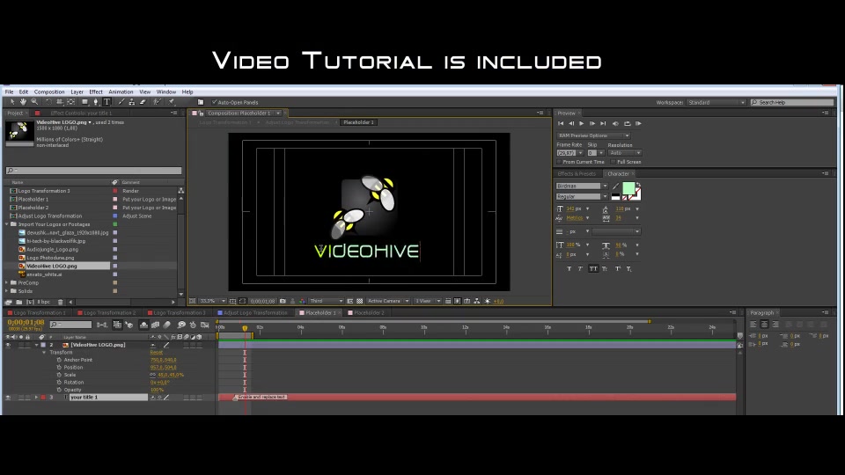Select the Pen tool
Image resolution: width=845 pixels, height=475 pixels.
click(x=96, y=102)
